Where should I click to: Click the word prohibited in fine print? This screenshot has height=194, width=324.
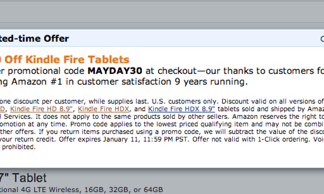tap(18, 147)
